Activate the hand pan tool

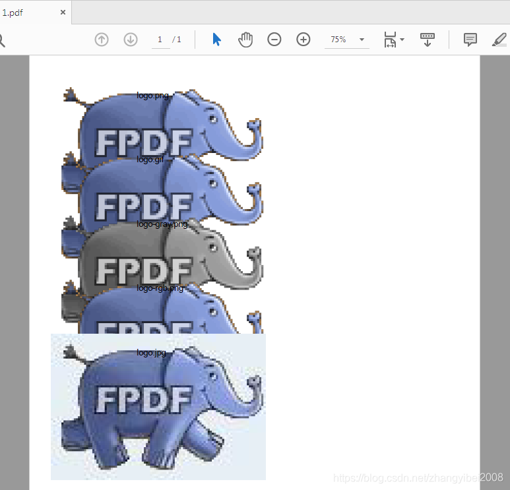click(245, 40)
